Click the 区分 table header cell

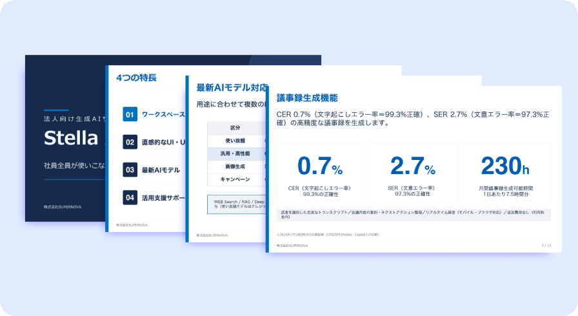click(235, 128)
